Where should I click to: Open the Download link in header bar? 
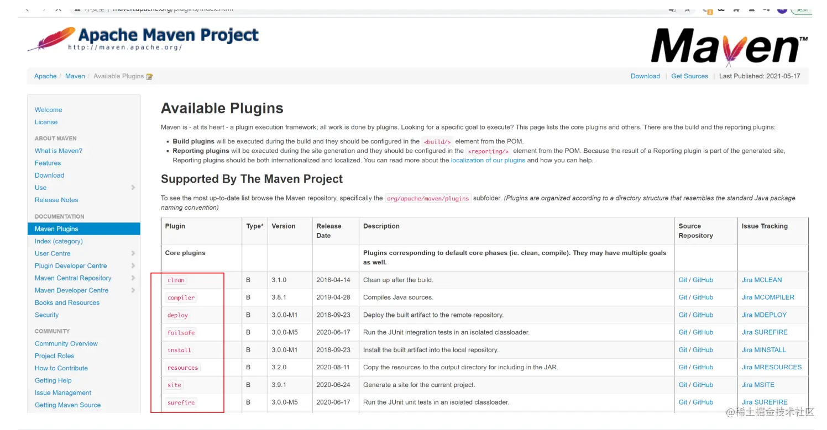(645, 76)
